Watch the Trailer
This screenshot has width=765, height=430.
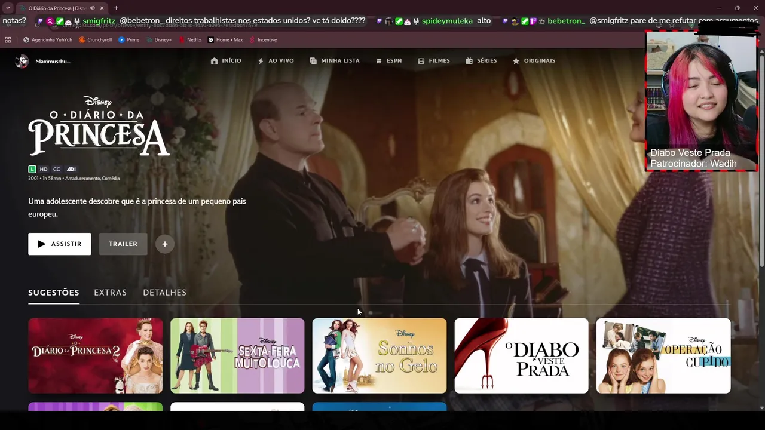point(123,244)
